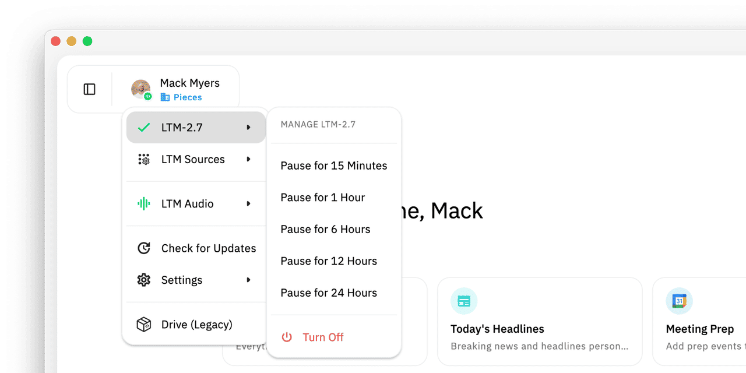Viewport: 746px width, 373px height.
Task: Click the red Turn Off power icon
Action: pyautogui.click(x=287, y=337)
